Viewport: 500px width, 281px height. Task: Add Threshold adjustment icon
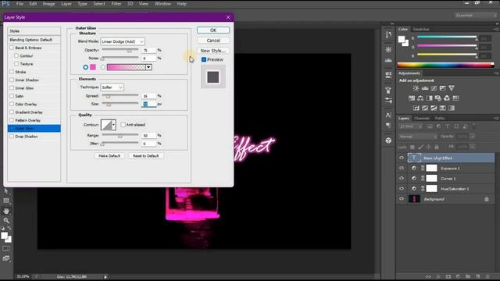pyautogui.click(x=434, y=108)
